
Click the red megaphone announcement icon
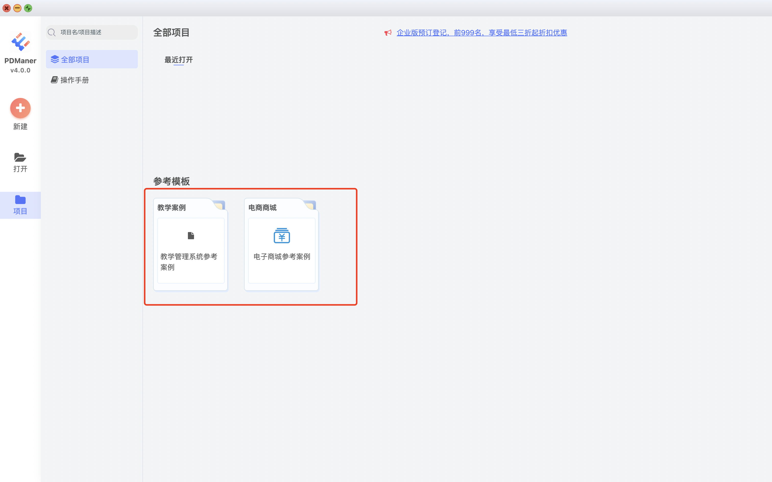click(388, 33)
